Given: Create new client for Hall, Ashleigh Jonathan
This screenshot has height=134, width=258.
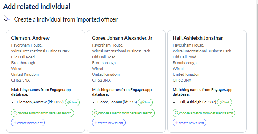Looking at the screenshot, I should point(189,123).
